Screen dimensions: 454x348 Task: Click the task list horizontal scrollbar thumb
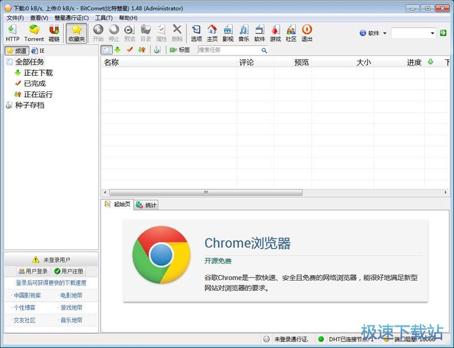point(206,192)
